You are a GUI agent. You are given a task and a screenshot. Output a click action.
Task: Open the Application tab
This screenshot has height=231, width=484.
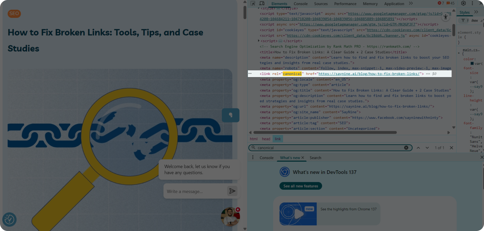[394, 4]
